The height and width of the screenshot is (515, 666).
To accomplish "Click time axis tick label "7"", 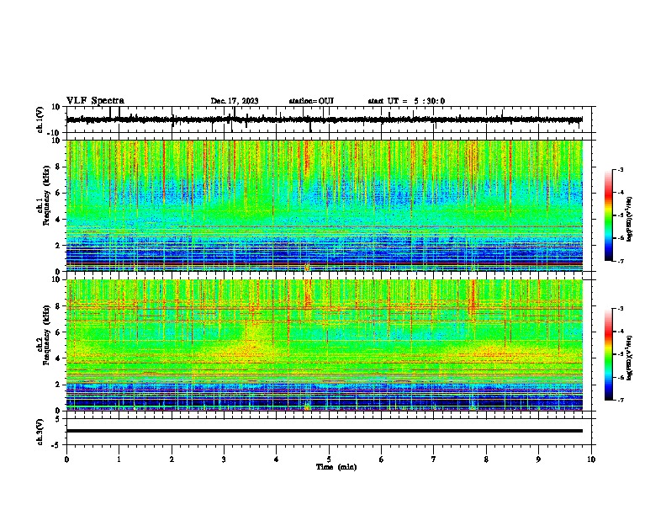I will point(434,459).
